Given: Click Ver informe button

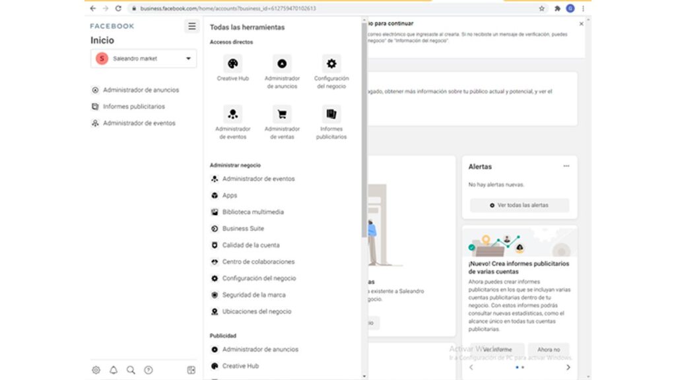Looking at the screenshot, I should pyautogui.click(x=497, y=350).
